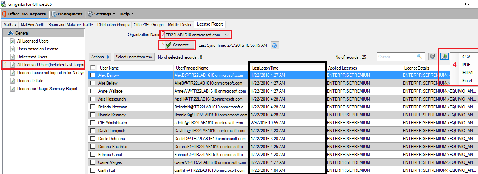The height and width of the screenshot is (174, 478).
Task: Click the refresh sync icon beside Last Sync Time
Action: (275, 45)
